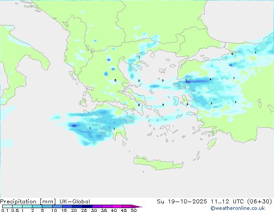274x212 pixels.
Task: Click the legend label "10"
Action: click(x=54, y=210)
